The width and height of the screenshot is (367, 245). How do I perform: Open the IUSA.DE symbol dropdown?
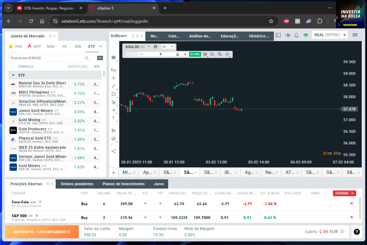pyautogui.click(x=149, y=47)
